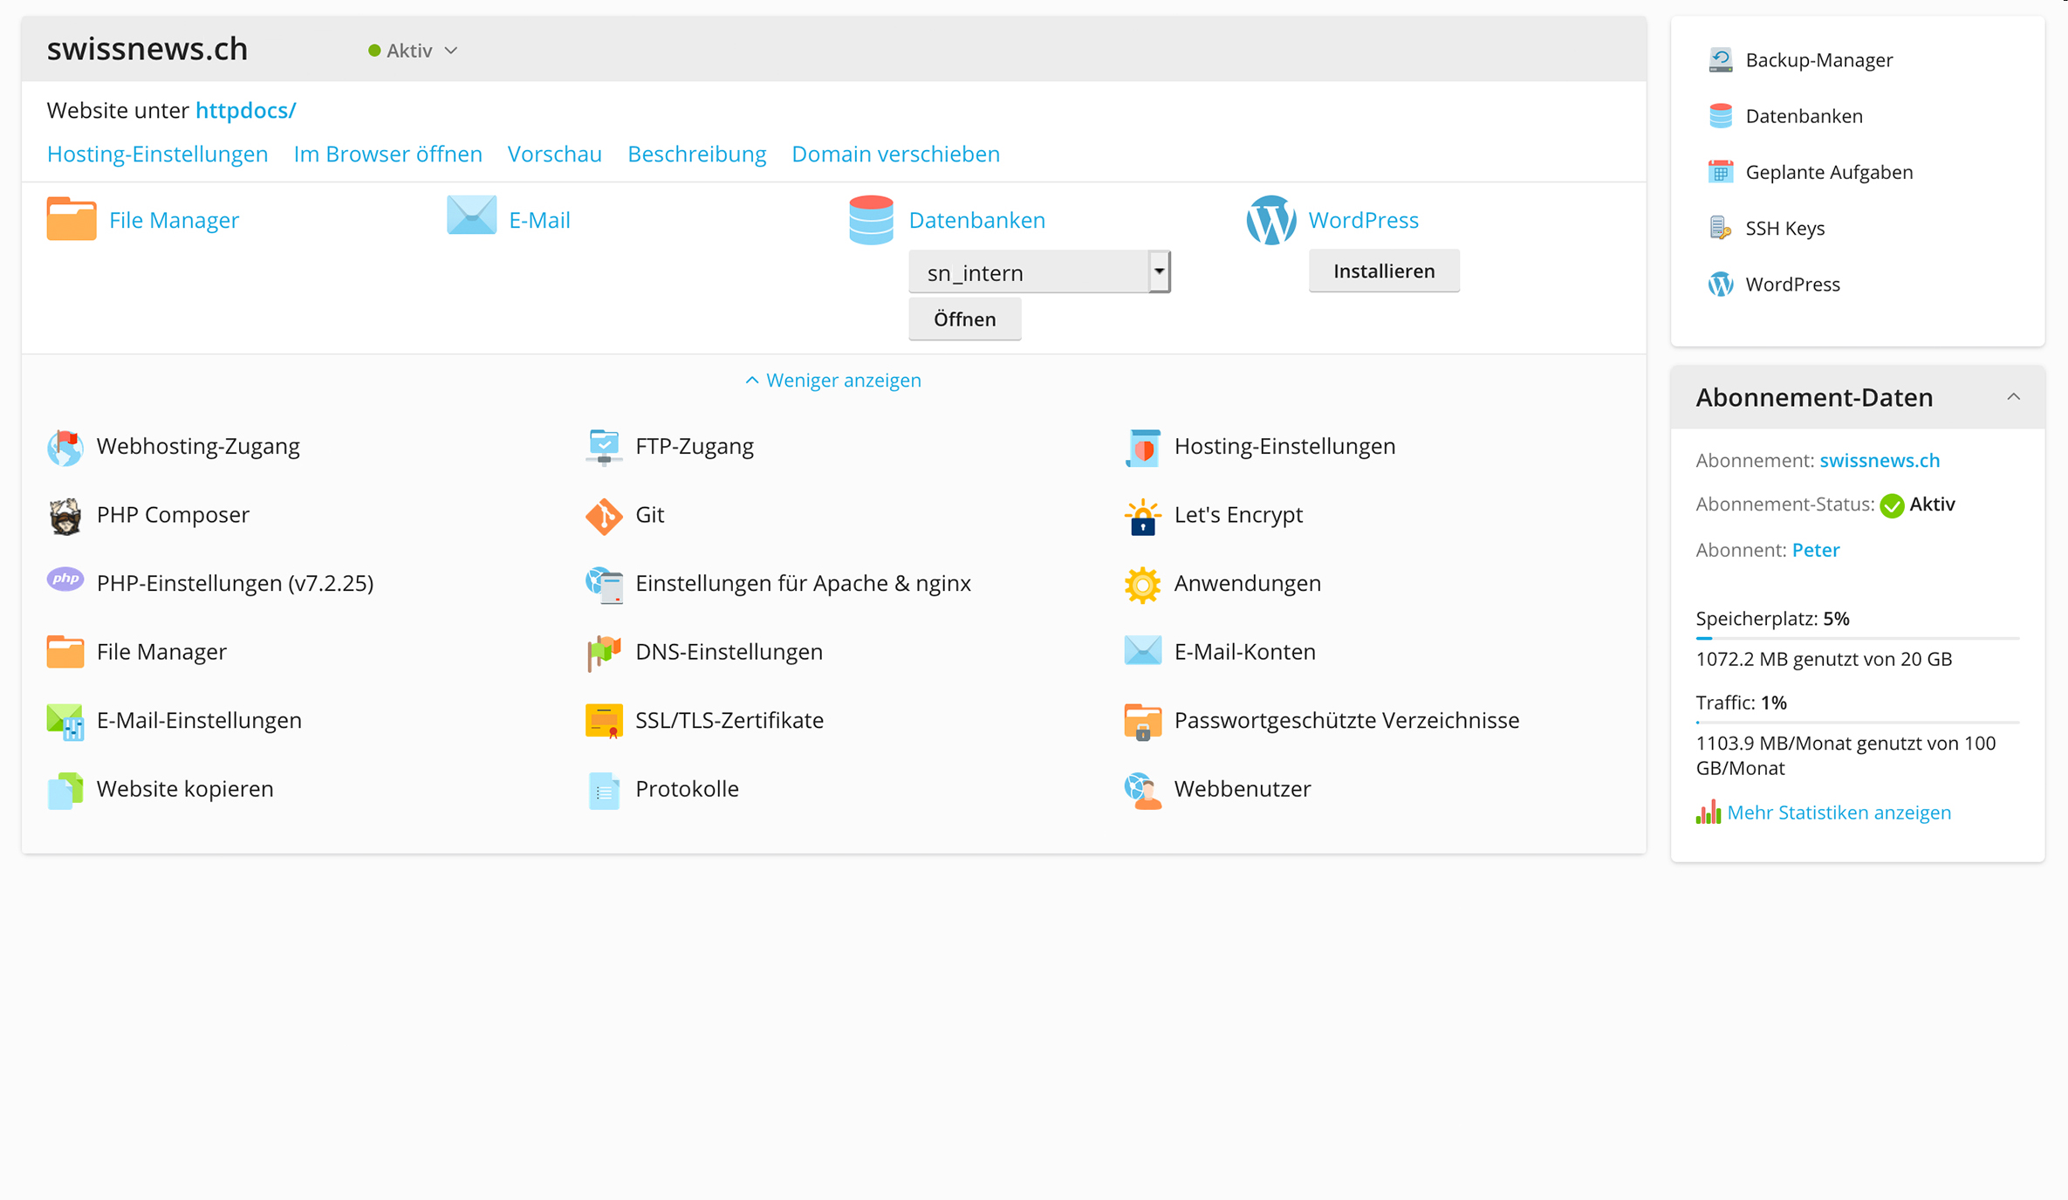Open the httpdocs/ folder link
This screenshot has width=2068, height=1200.
coord(245,111)
